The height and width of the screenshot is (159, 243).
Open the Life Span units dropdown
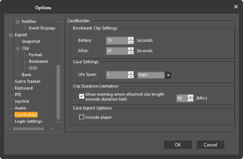pos(168,75)
